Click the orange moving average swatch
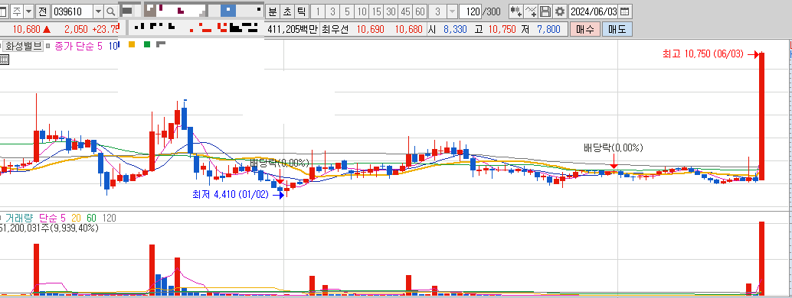Viewport: 792px width, 298px height. click(x=132, y=44)
